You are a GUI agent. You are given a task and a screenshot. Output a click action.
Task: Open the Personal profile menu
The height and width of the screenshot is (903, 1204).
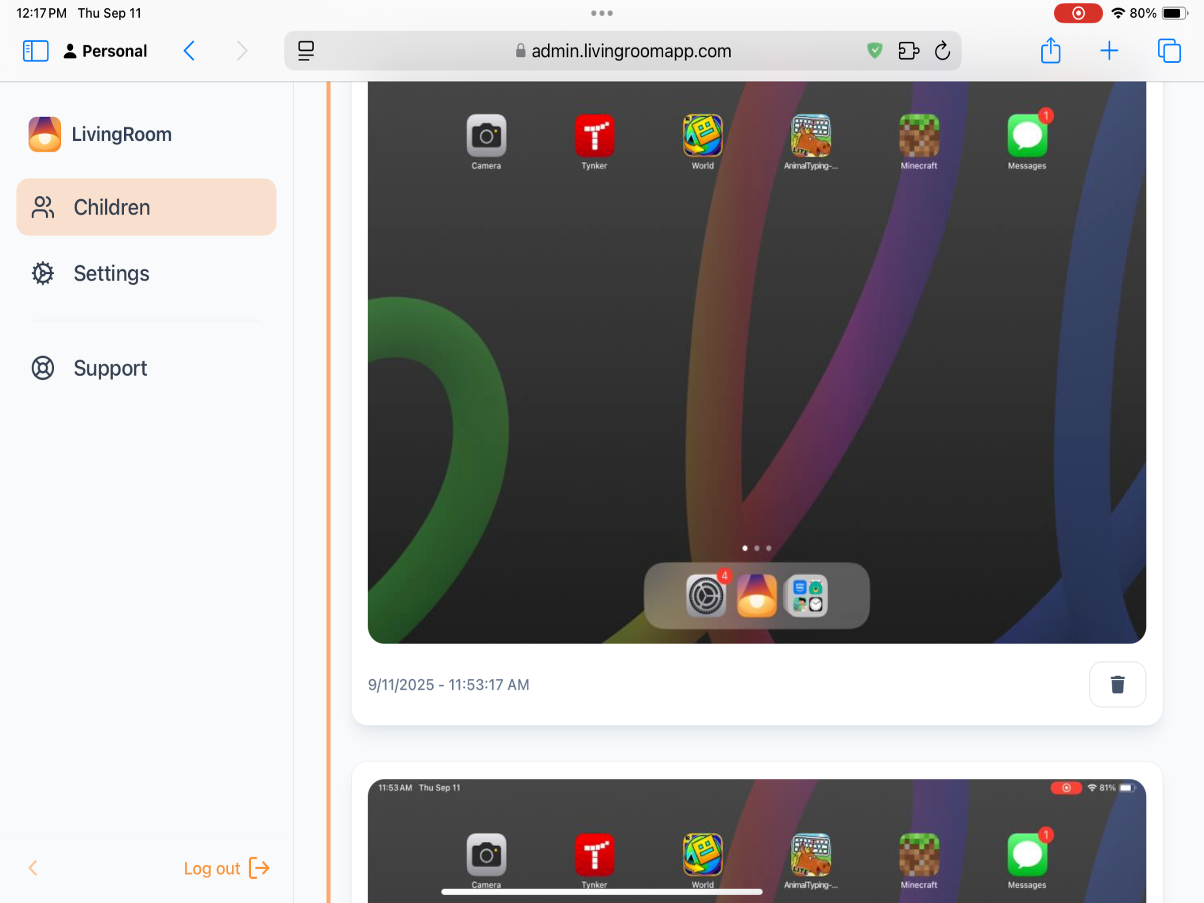click(x=106, y=51)
